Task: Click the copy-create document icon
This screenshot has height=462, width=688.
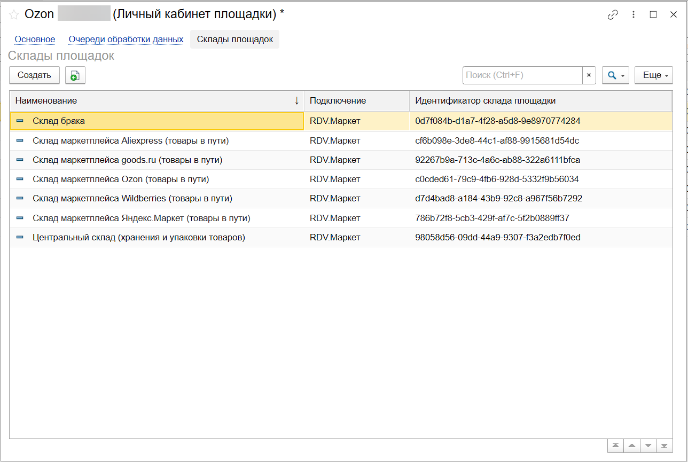Action: pos(75,75)
